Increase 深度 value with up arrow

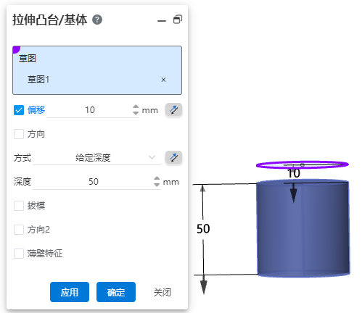(157, 178)
